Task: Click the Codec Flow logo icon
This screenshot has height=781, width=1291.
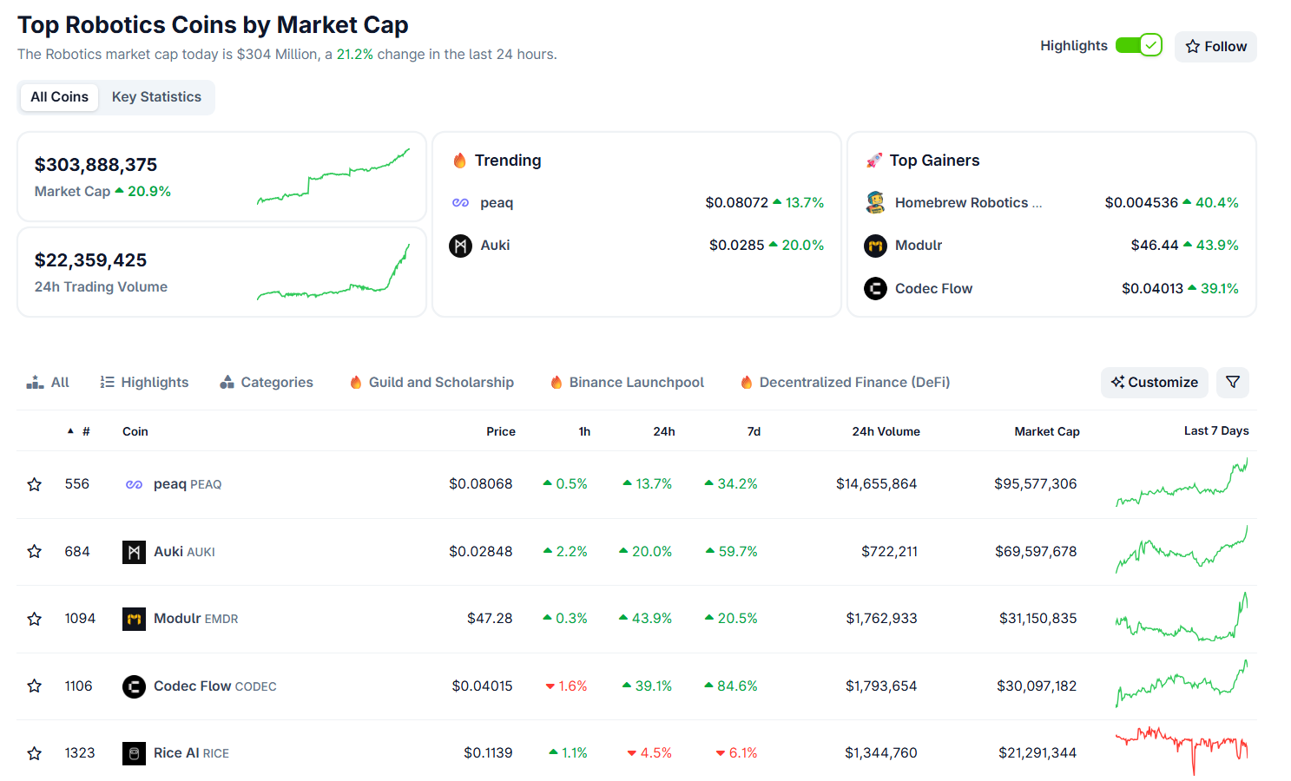Action: coord(134,686)
